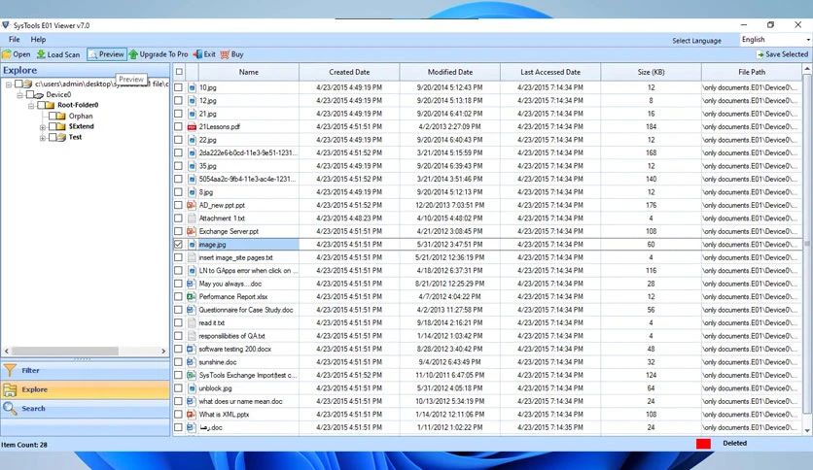Image resolution: width=813 pixels, height=470 pixels.
Task: Click the Filter funnel icon
Action: click(10, 370)
